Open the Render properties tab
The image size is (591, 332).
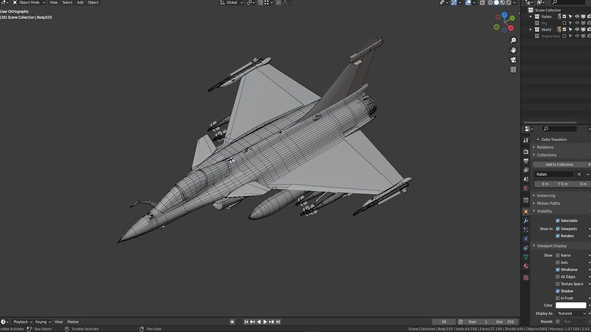[526, 152]
